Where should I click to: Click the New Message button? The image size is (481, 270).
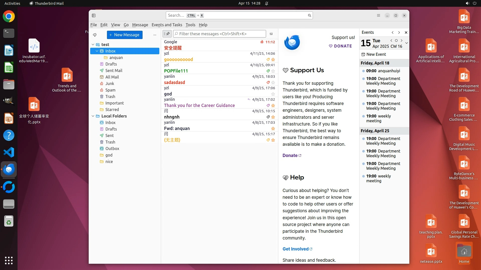coord(125,35)
